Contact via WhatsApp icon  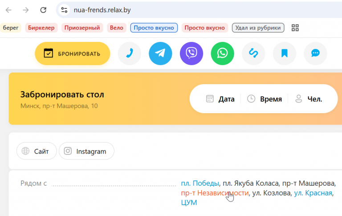223,53
